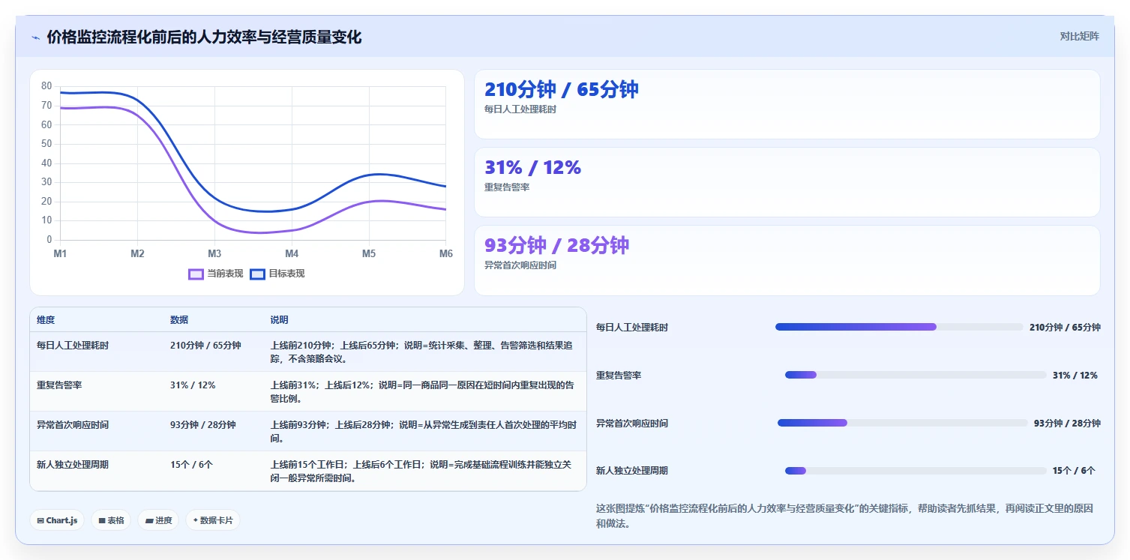The height and width of the screenshot is (560, 1130).
Task: Click x-axis label M3
Action: tap(214, 254)
